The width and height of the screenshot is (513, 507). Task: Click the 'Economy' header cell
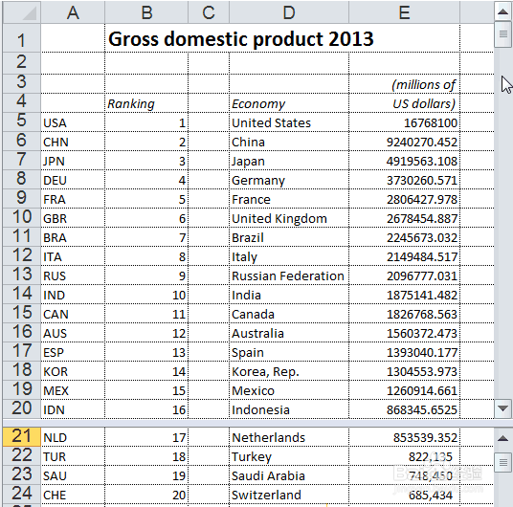click(x=289, y=103)
